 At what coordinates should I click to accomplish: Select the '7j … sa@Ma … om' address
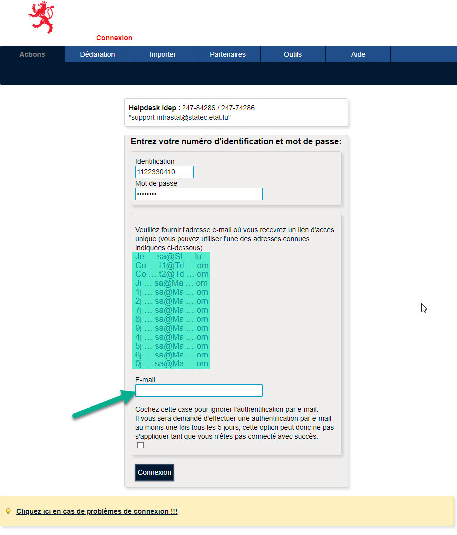point(172,310)
